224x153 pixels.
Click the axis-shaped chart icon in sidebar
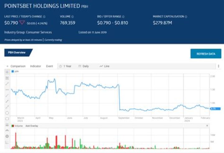click(x=7, y=142)
